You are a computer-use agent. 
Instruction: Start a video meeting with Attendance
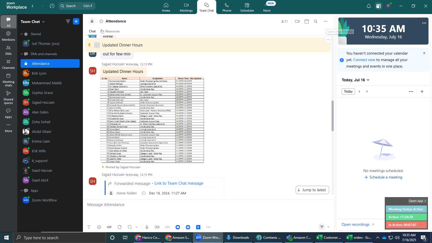click(x=297, y=21)
